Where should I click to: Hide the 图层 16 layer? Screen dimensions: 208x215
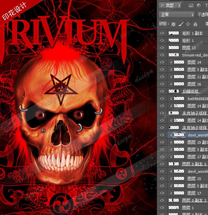click(162, 84)
